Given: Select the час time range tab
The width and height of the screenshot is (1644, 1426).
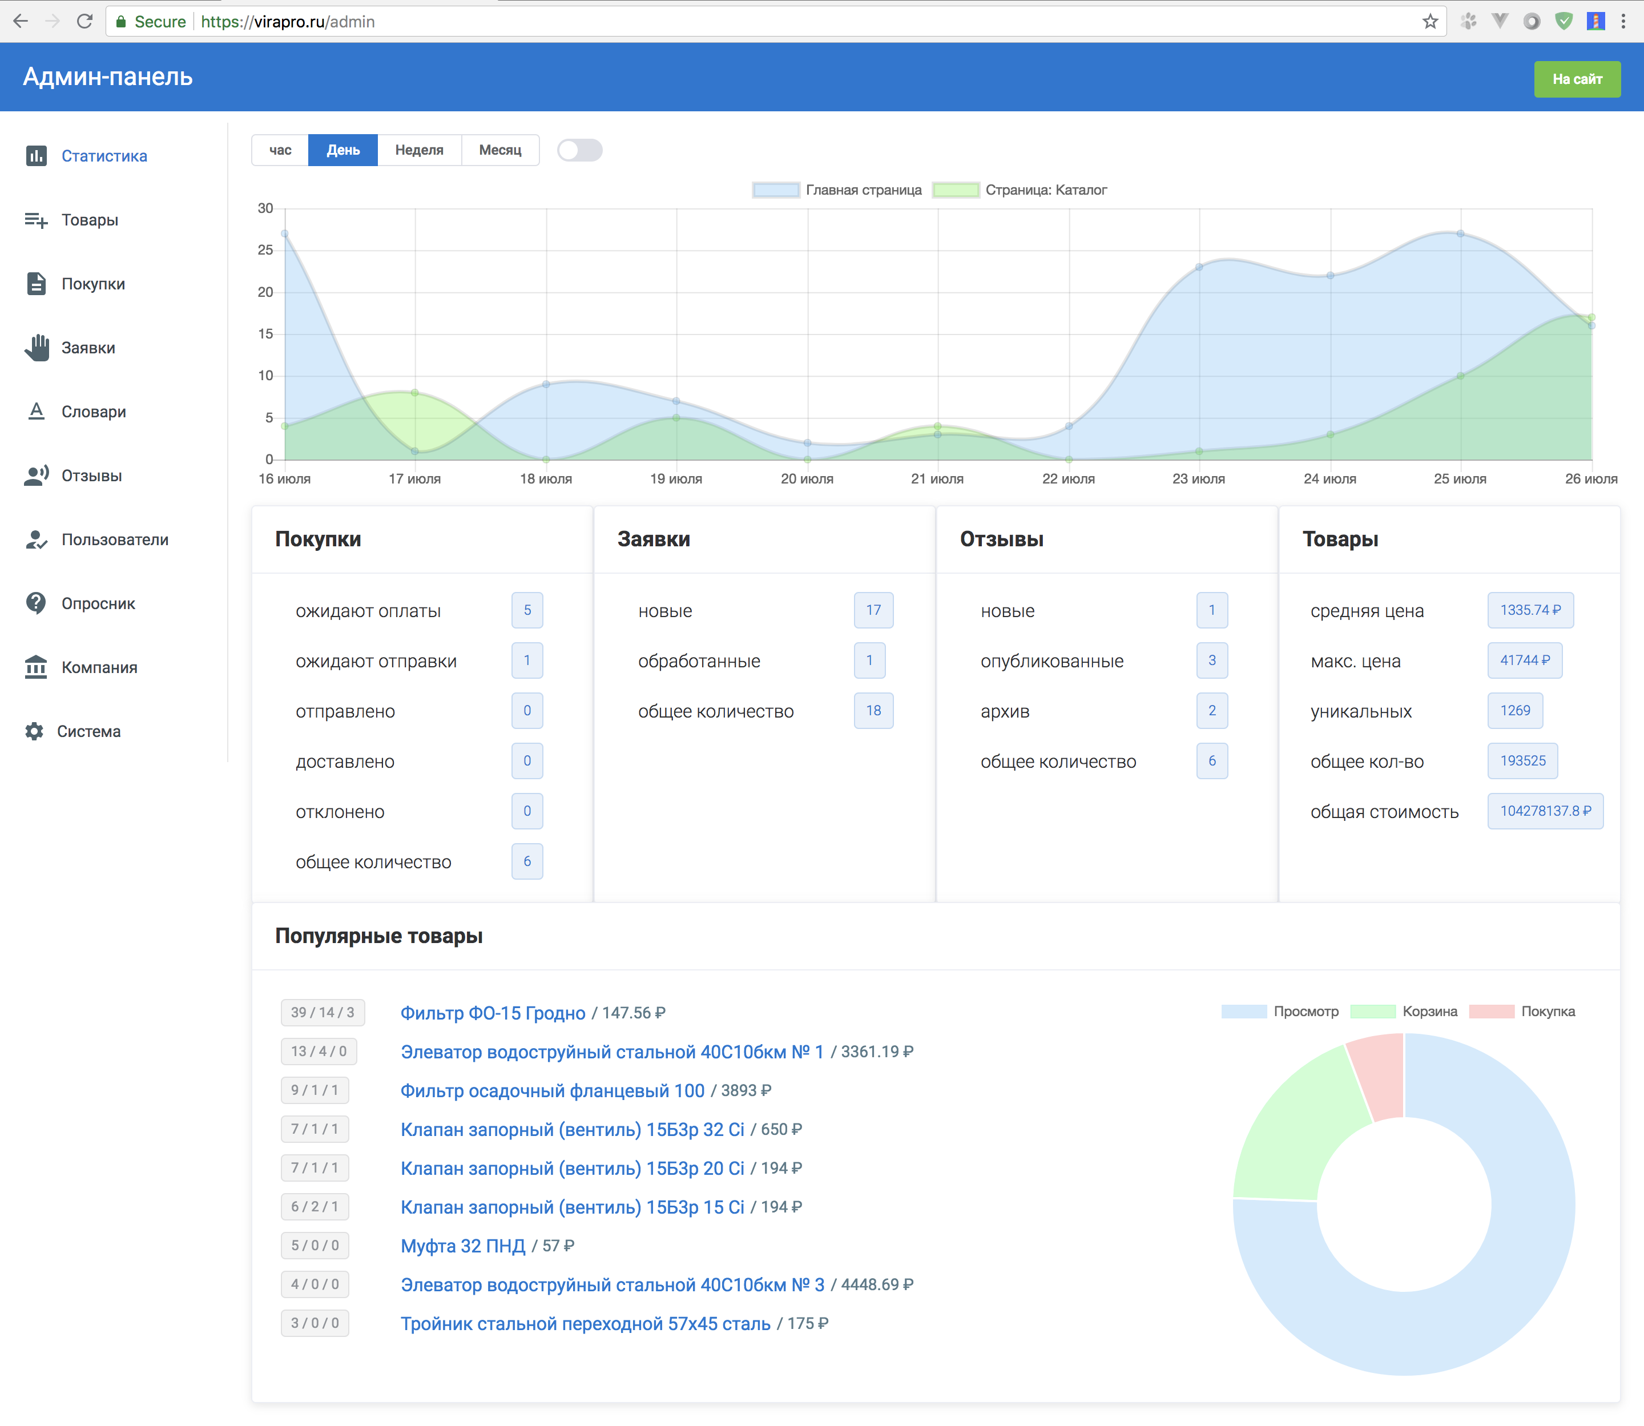Looking at the screenshot, I should click(x=280, y=150).
